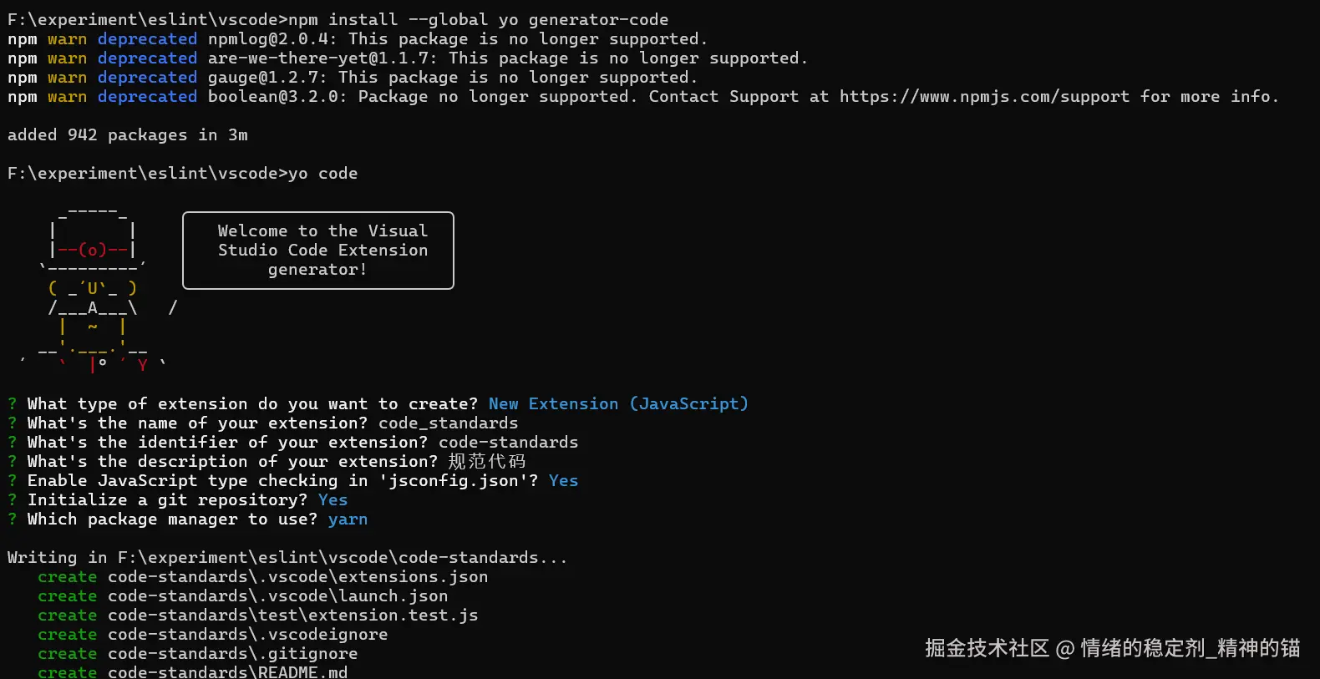Click the npmjs.com/support URL in the warning
This screenshot has width=1320, height=679.
pos(984,97)
